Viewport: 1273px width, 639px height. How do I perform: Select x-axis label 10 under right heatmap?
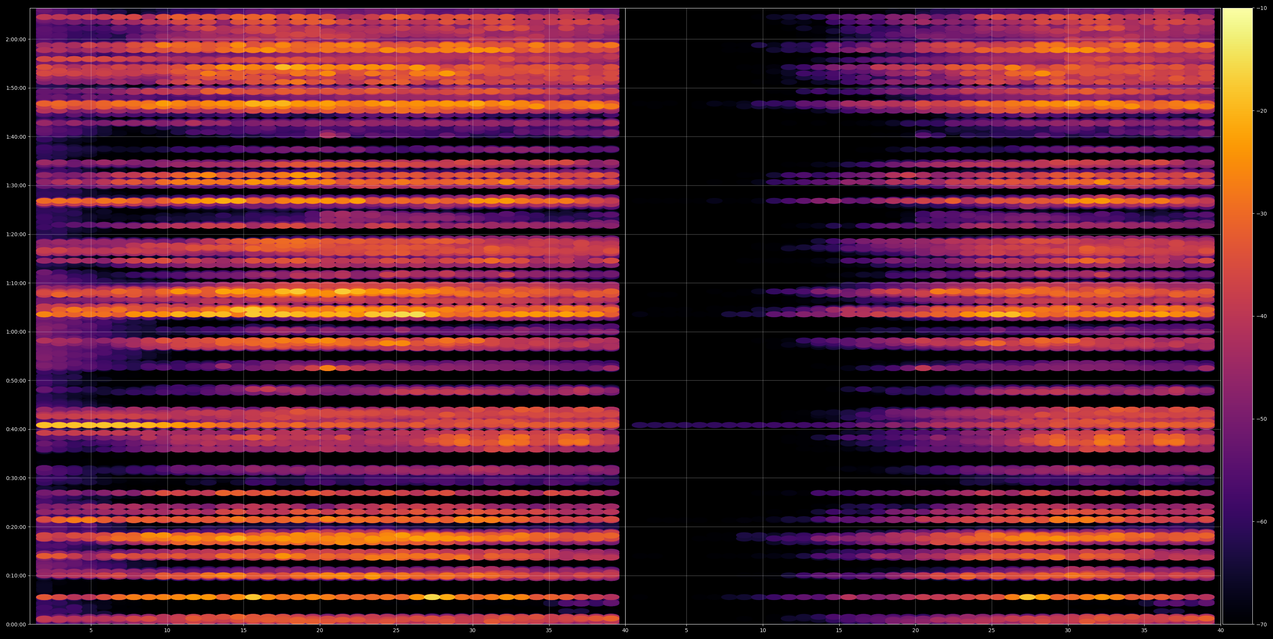click(x=763, y=631)
